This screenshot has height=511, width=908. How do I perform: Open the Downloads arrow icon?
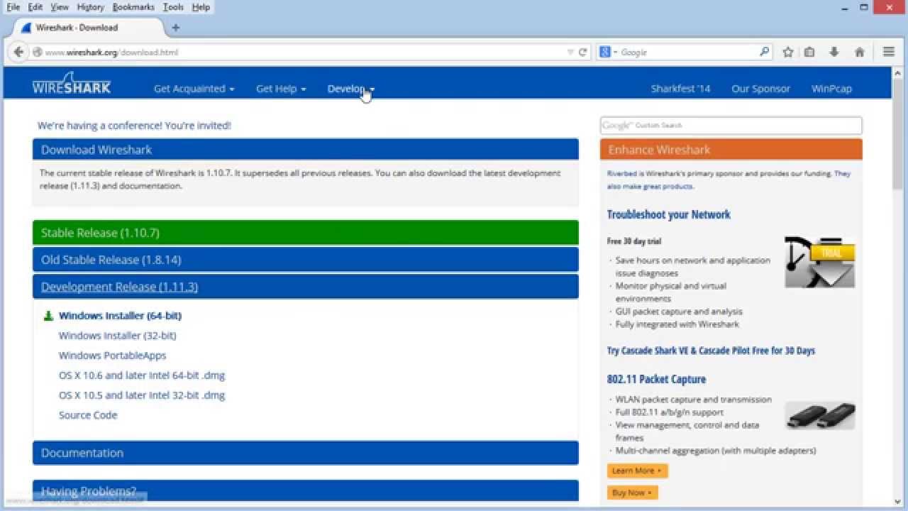834,52
